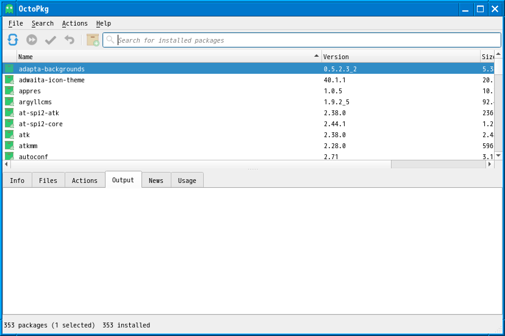The height and width of the screenshot is (336, 505).
Task: Click the undo cancel arrow icon
Action: pos(70,40)
